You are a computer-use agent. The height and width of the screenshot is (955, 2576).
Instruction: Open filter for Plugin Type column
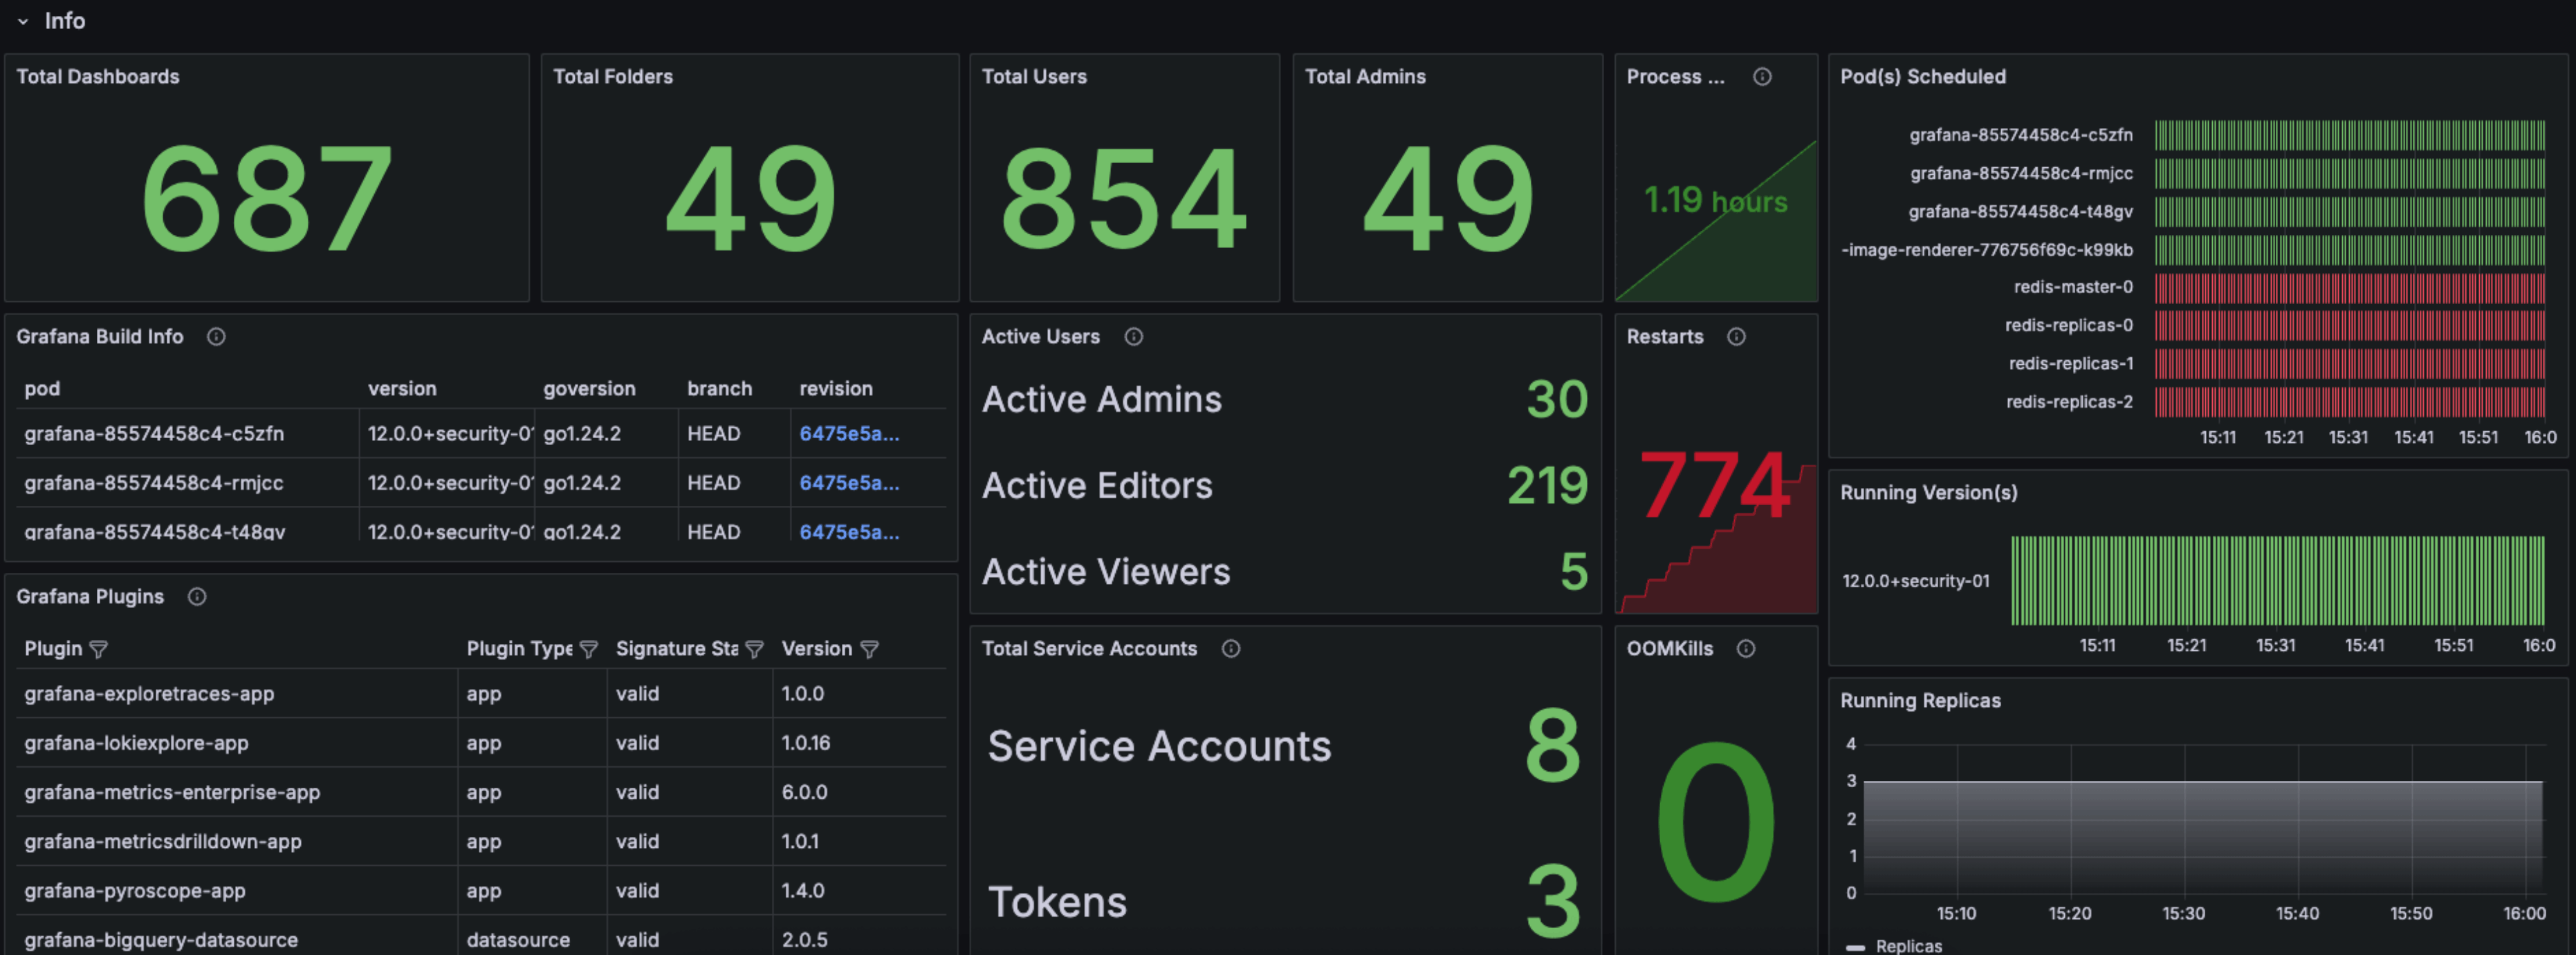[588, 650]
